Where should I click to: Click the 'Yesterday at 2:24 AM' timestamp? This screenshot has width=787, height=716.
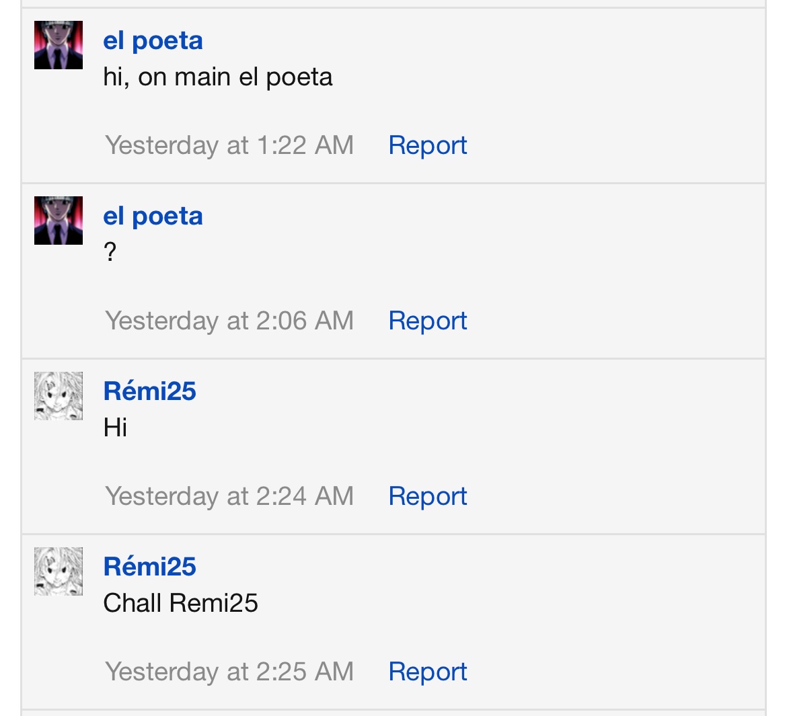pyautogui.click(x=229, y=496)
